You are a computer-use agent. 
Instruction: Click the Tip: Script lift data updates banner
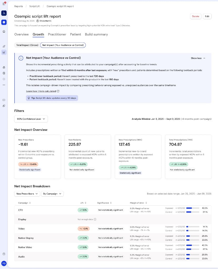52,98
